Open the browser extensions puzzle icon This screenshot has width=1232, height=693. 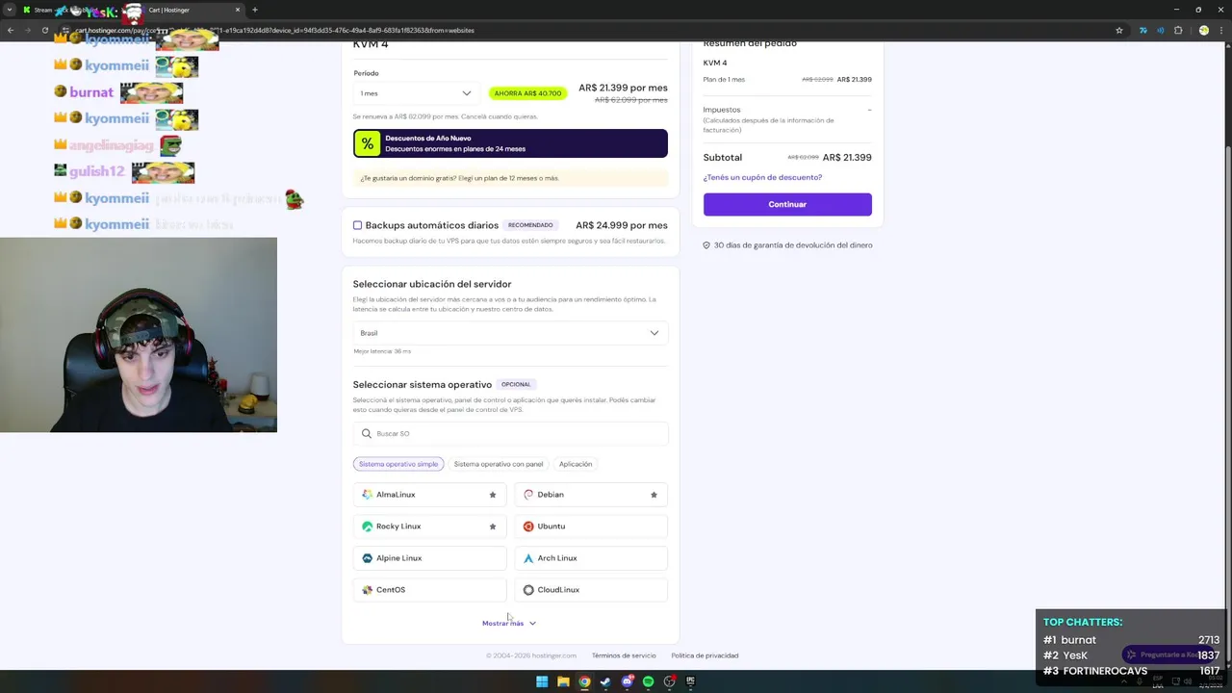pos(1178,30)
